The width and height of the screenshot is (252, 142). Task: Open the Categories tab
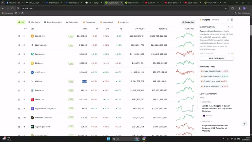[x=72, y=22]
